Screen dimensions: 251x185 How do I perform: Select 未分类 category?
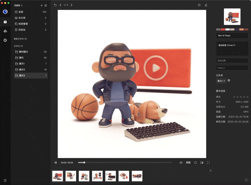point(31,18)
